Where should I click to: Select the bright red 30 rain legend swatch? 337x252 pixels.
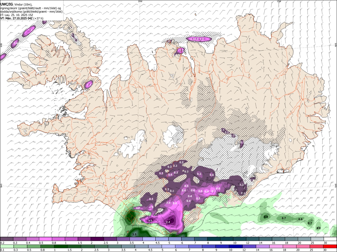(x=330, y=246)
